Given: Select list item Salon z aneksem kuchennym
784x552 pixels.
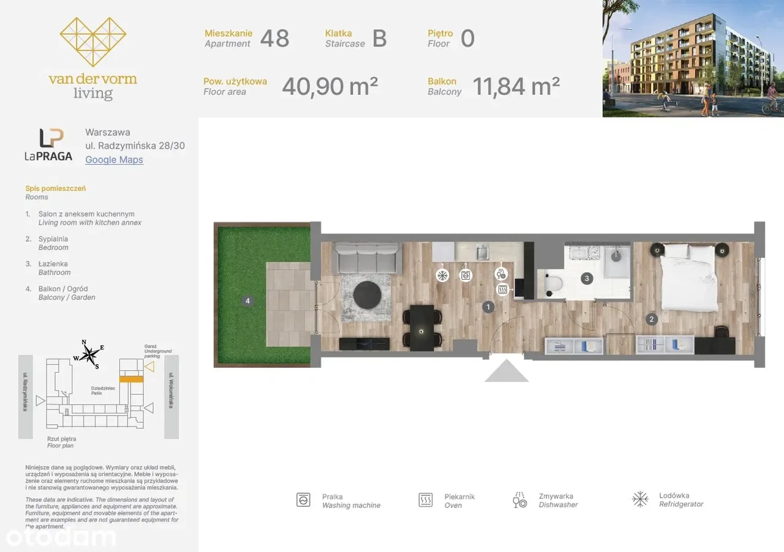Looking at the screenshot, I should point(83,218).
